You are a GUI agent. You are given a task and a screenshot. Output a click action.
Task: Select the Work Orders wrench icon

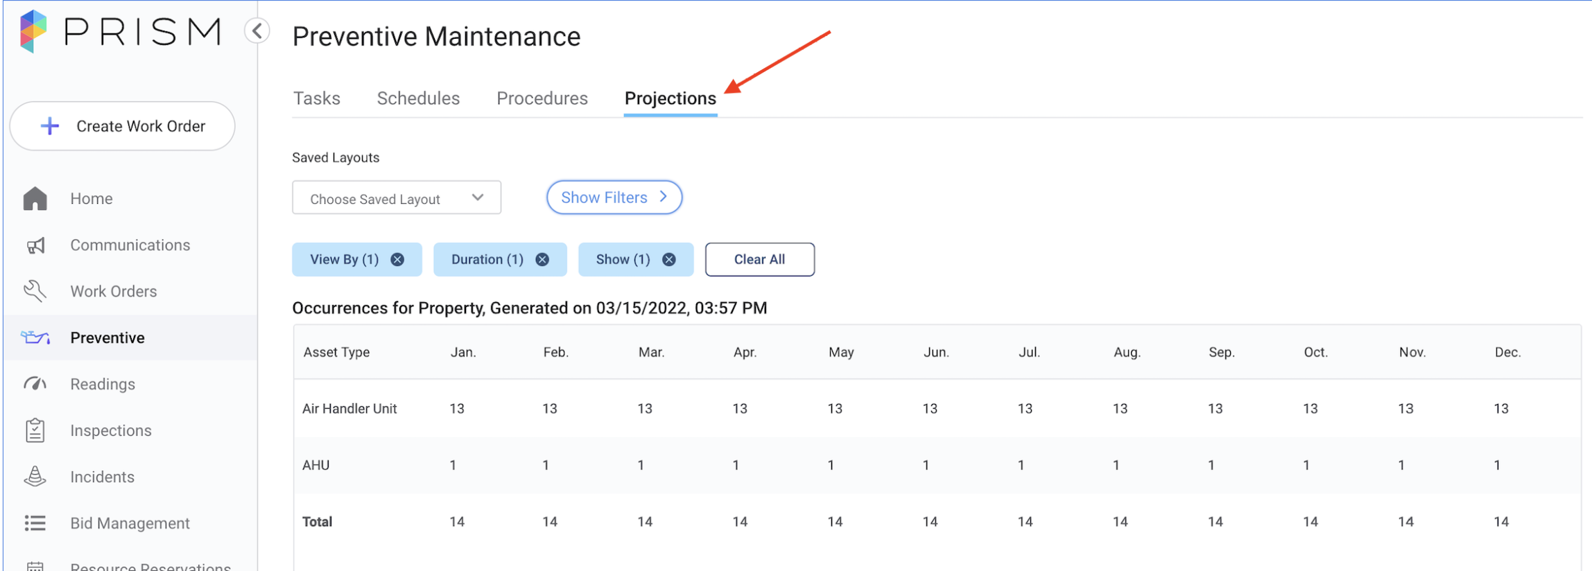tap(35, 292)
